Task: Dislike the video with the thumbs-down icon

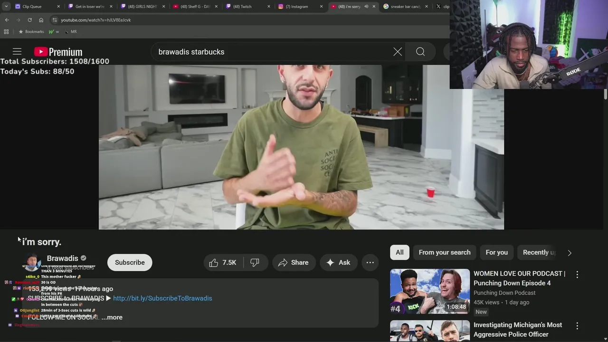Action: click(x=255, y=263)
